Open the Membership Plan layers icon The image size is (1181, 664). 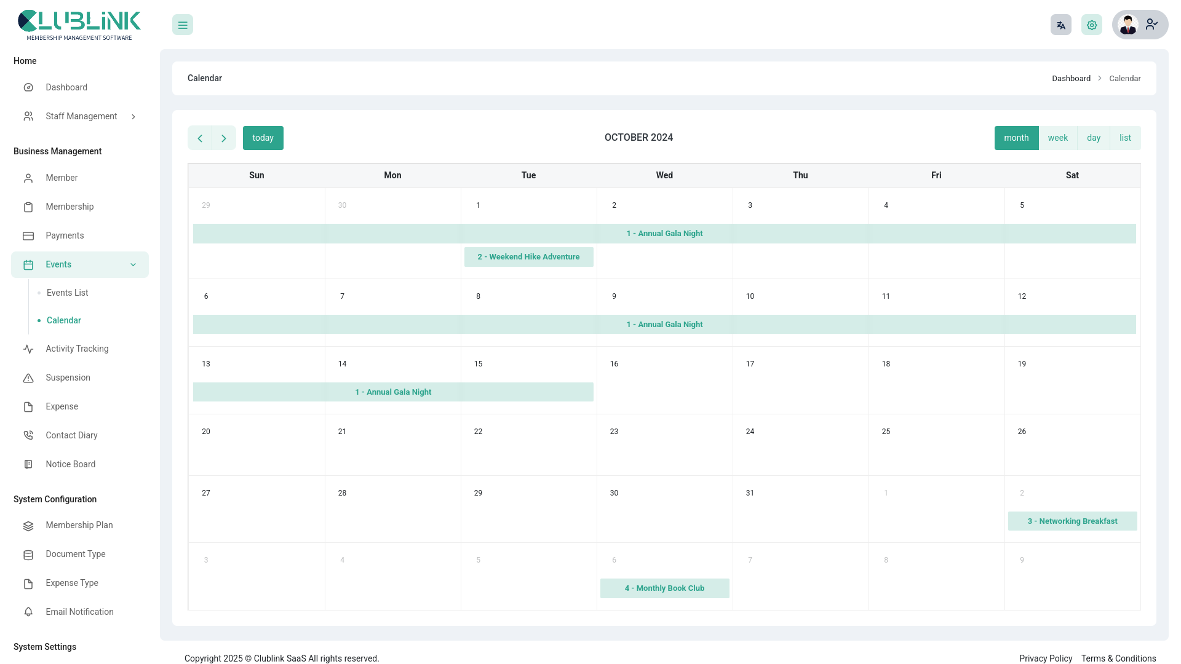click(x=28, y=526)
